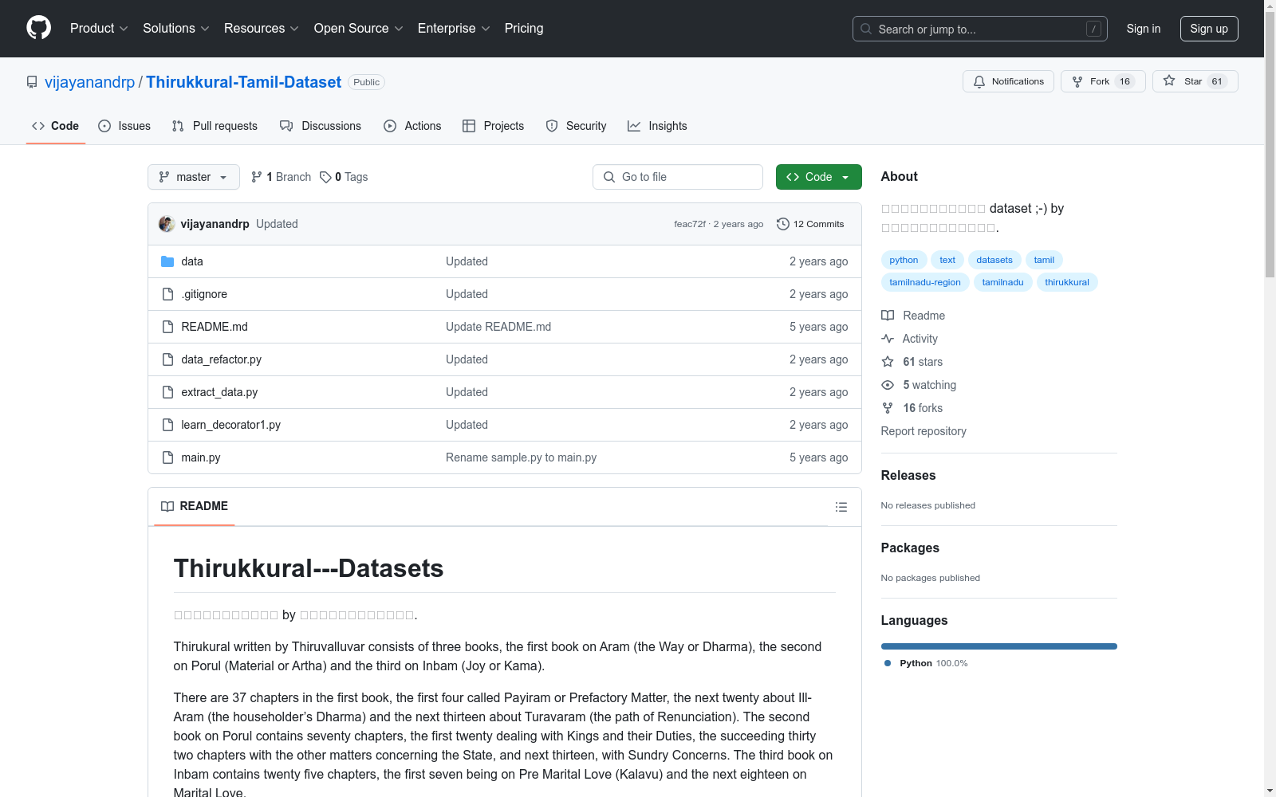
Task: Open the master branch selector dropdown
Action: pyautogui.click(x=194, y=177)
